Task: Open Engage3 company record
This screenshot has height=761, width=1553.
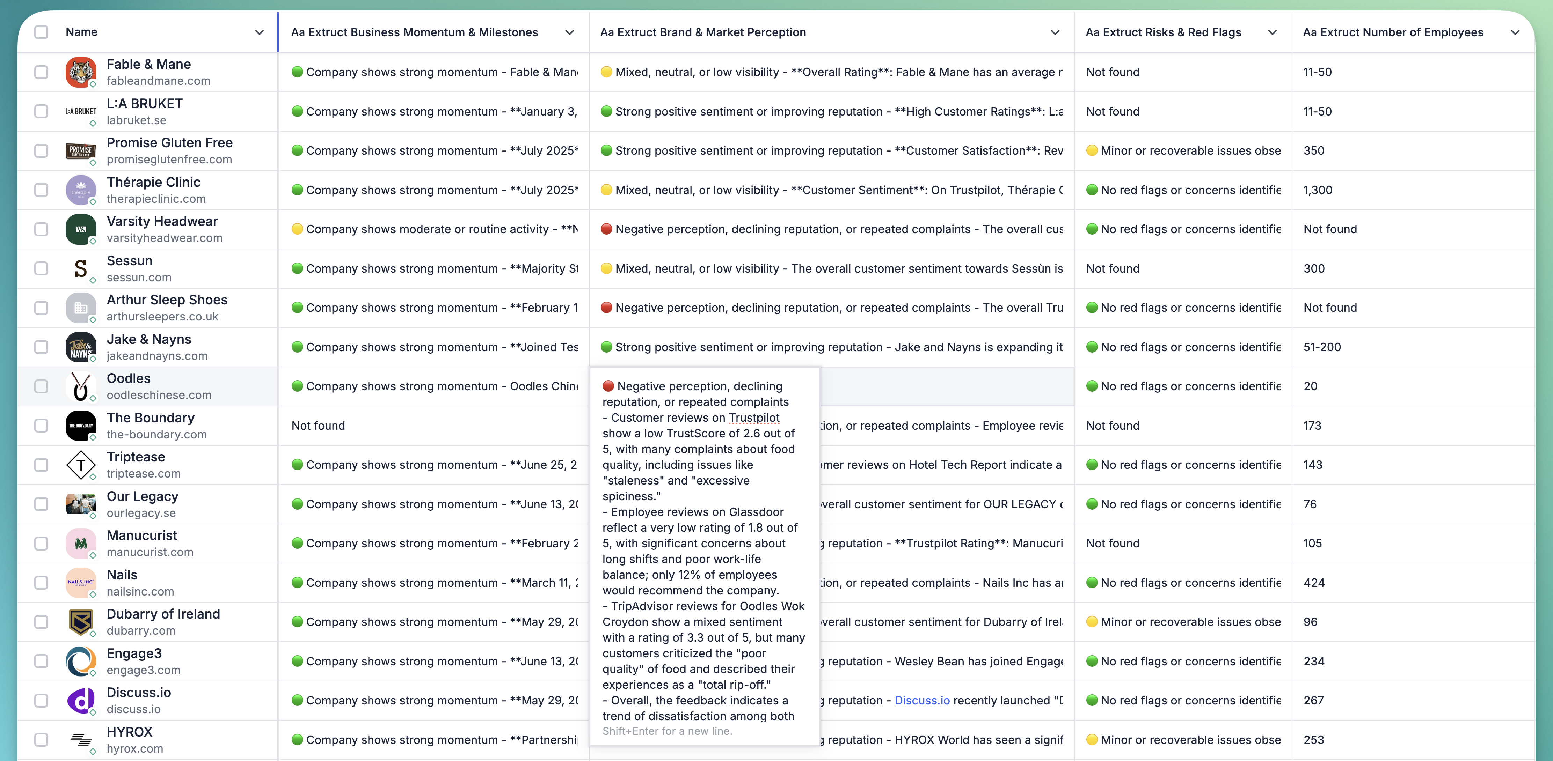Action: coord(134,654)
